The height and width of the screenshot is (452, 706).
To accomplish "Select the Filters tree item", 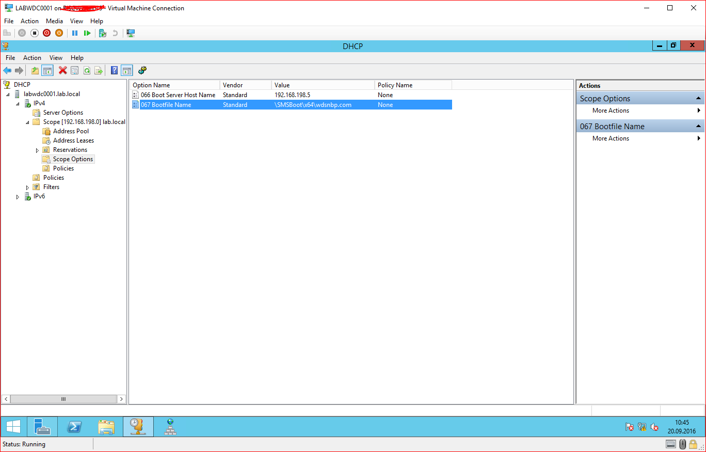I will (x=51, y=187).
